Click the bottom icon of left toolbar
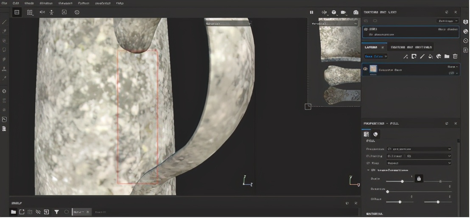The image size is (470, 218). (x=4, y=129)
